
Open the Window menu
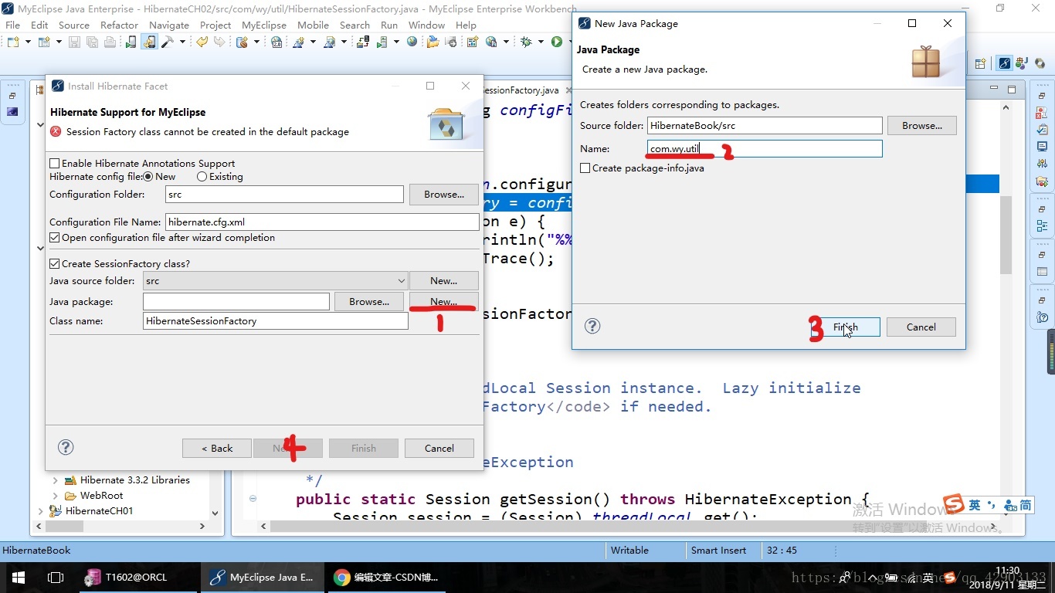426,25
